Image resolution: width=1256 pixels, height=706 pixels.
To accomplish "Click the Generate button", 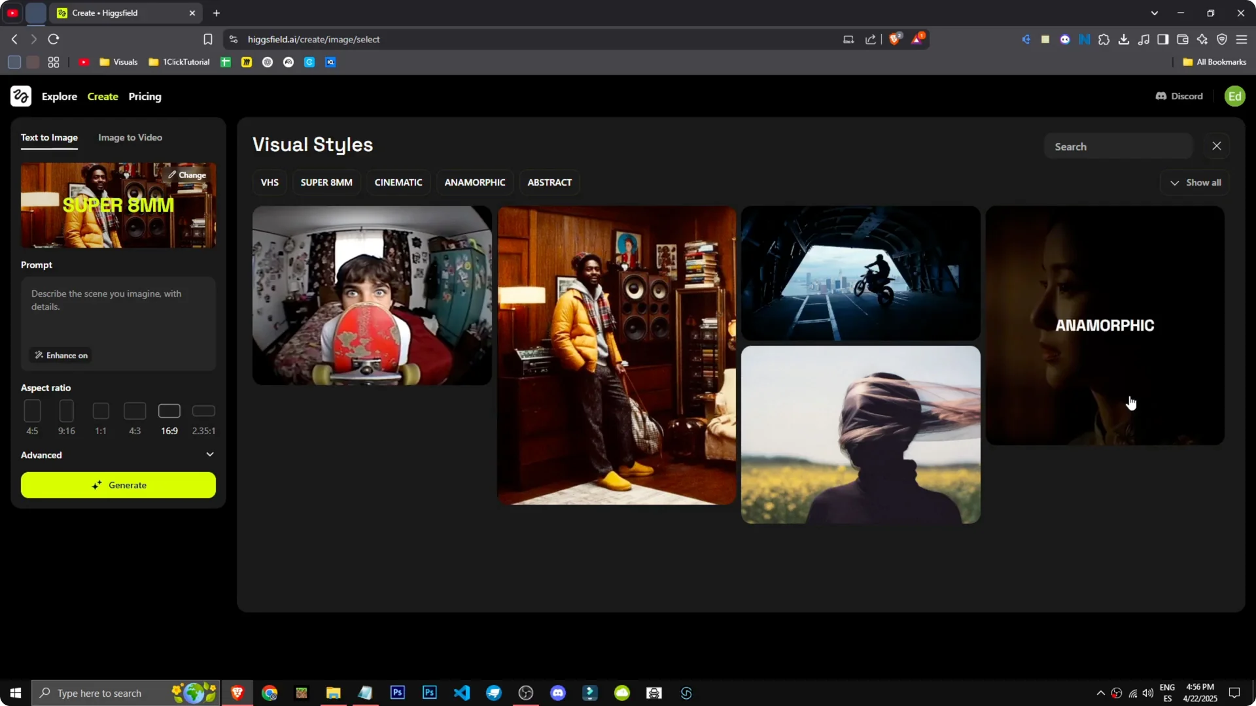I will (x=118, y=485).
